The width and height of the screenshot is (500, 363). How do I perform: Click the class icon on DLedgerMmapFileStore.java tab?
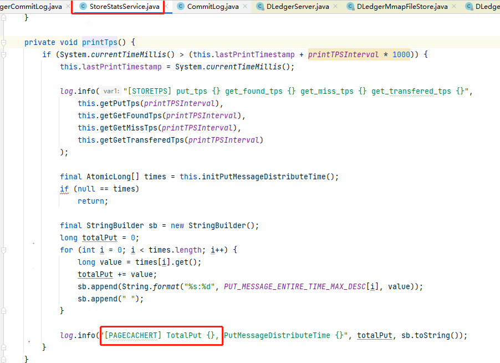click(x=350, y=7)
